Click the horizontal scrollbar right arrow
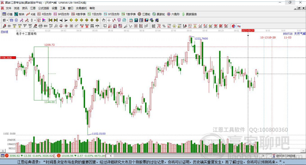The width and height of the screenshot is (306, 165). tap(263, 156)
